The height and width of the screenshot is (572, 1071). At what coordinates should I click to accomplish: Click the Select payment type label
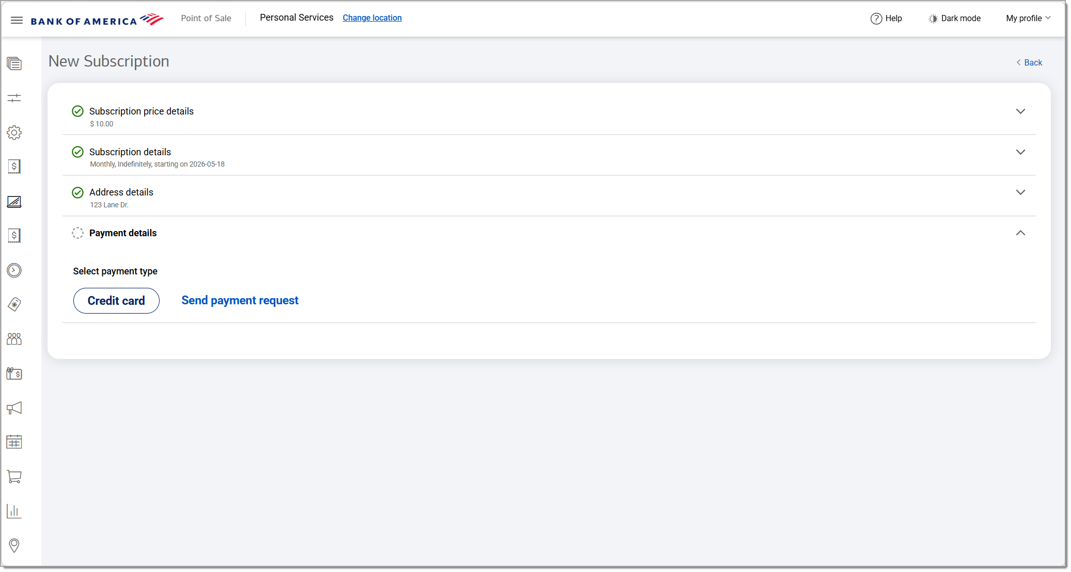coord(115,271)
